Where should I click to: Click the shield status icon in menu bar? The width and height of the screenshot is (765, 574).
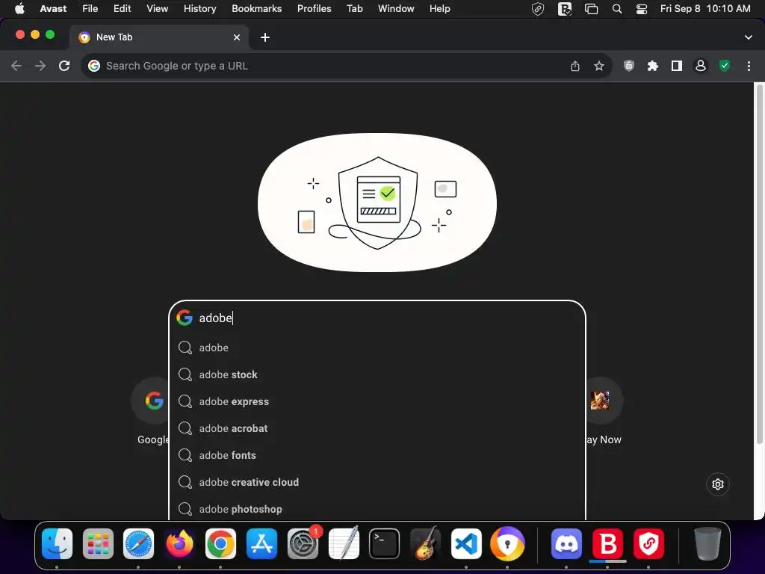pyautogui.click(x=538, y=9)
